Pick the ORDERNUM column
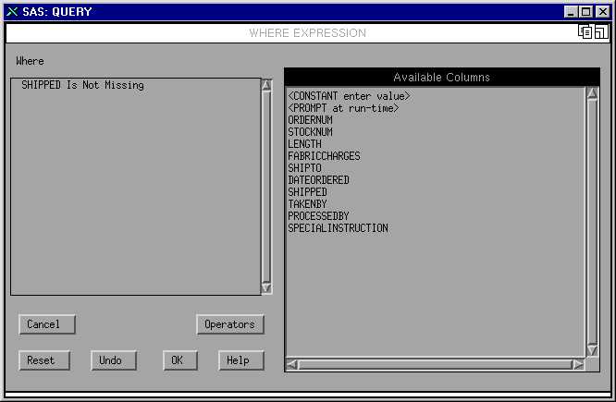 (310, 120)
